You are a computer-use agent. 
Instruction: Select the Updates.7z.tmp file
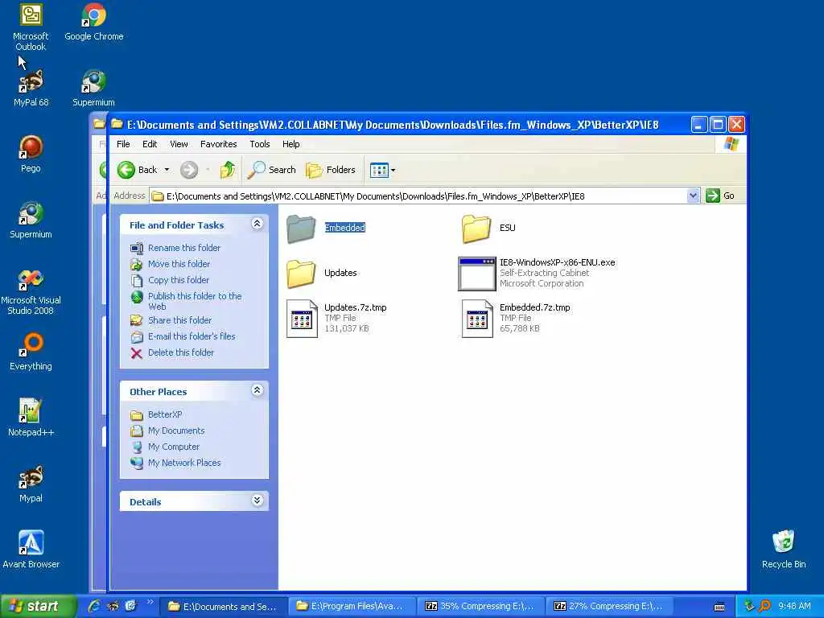[x=336, y=318]
